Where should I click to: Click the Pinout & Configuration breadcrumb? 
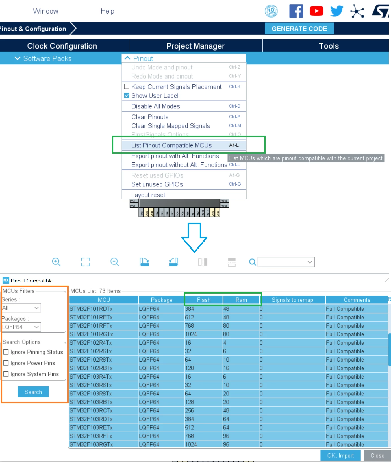click(33, 29)
